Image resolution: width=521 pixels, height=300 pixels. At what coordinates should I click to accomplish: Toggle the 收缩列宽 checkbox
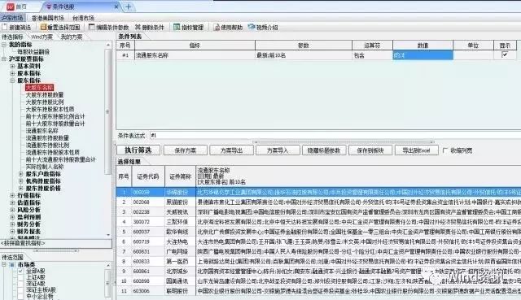pyautogui.click(x=445, y=150)
